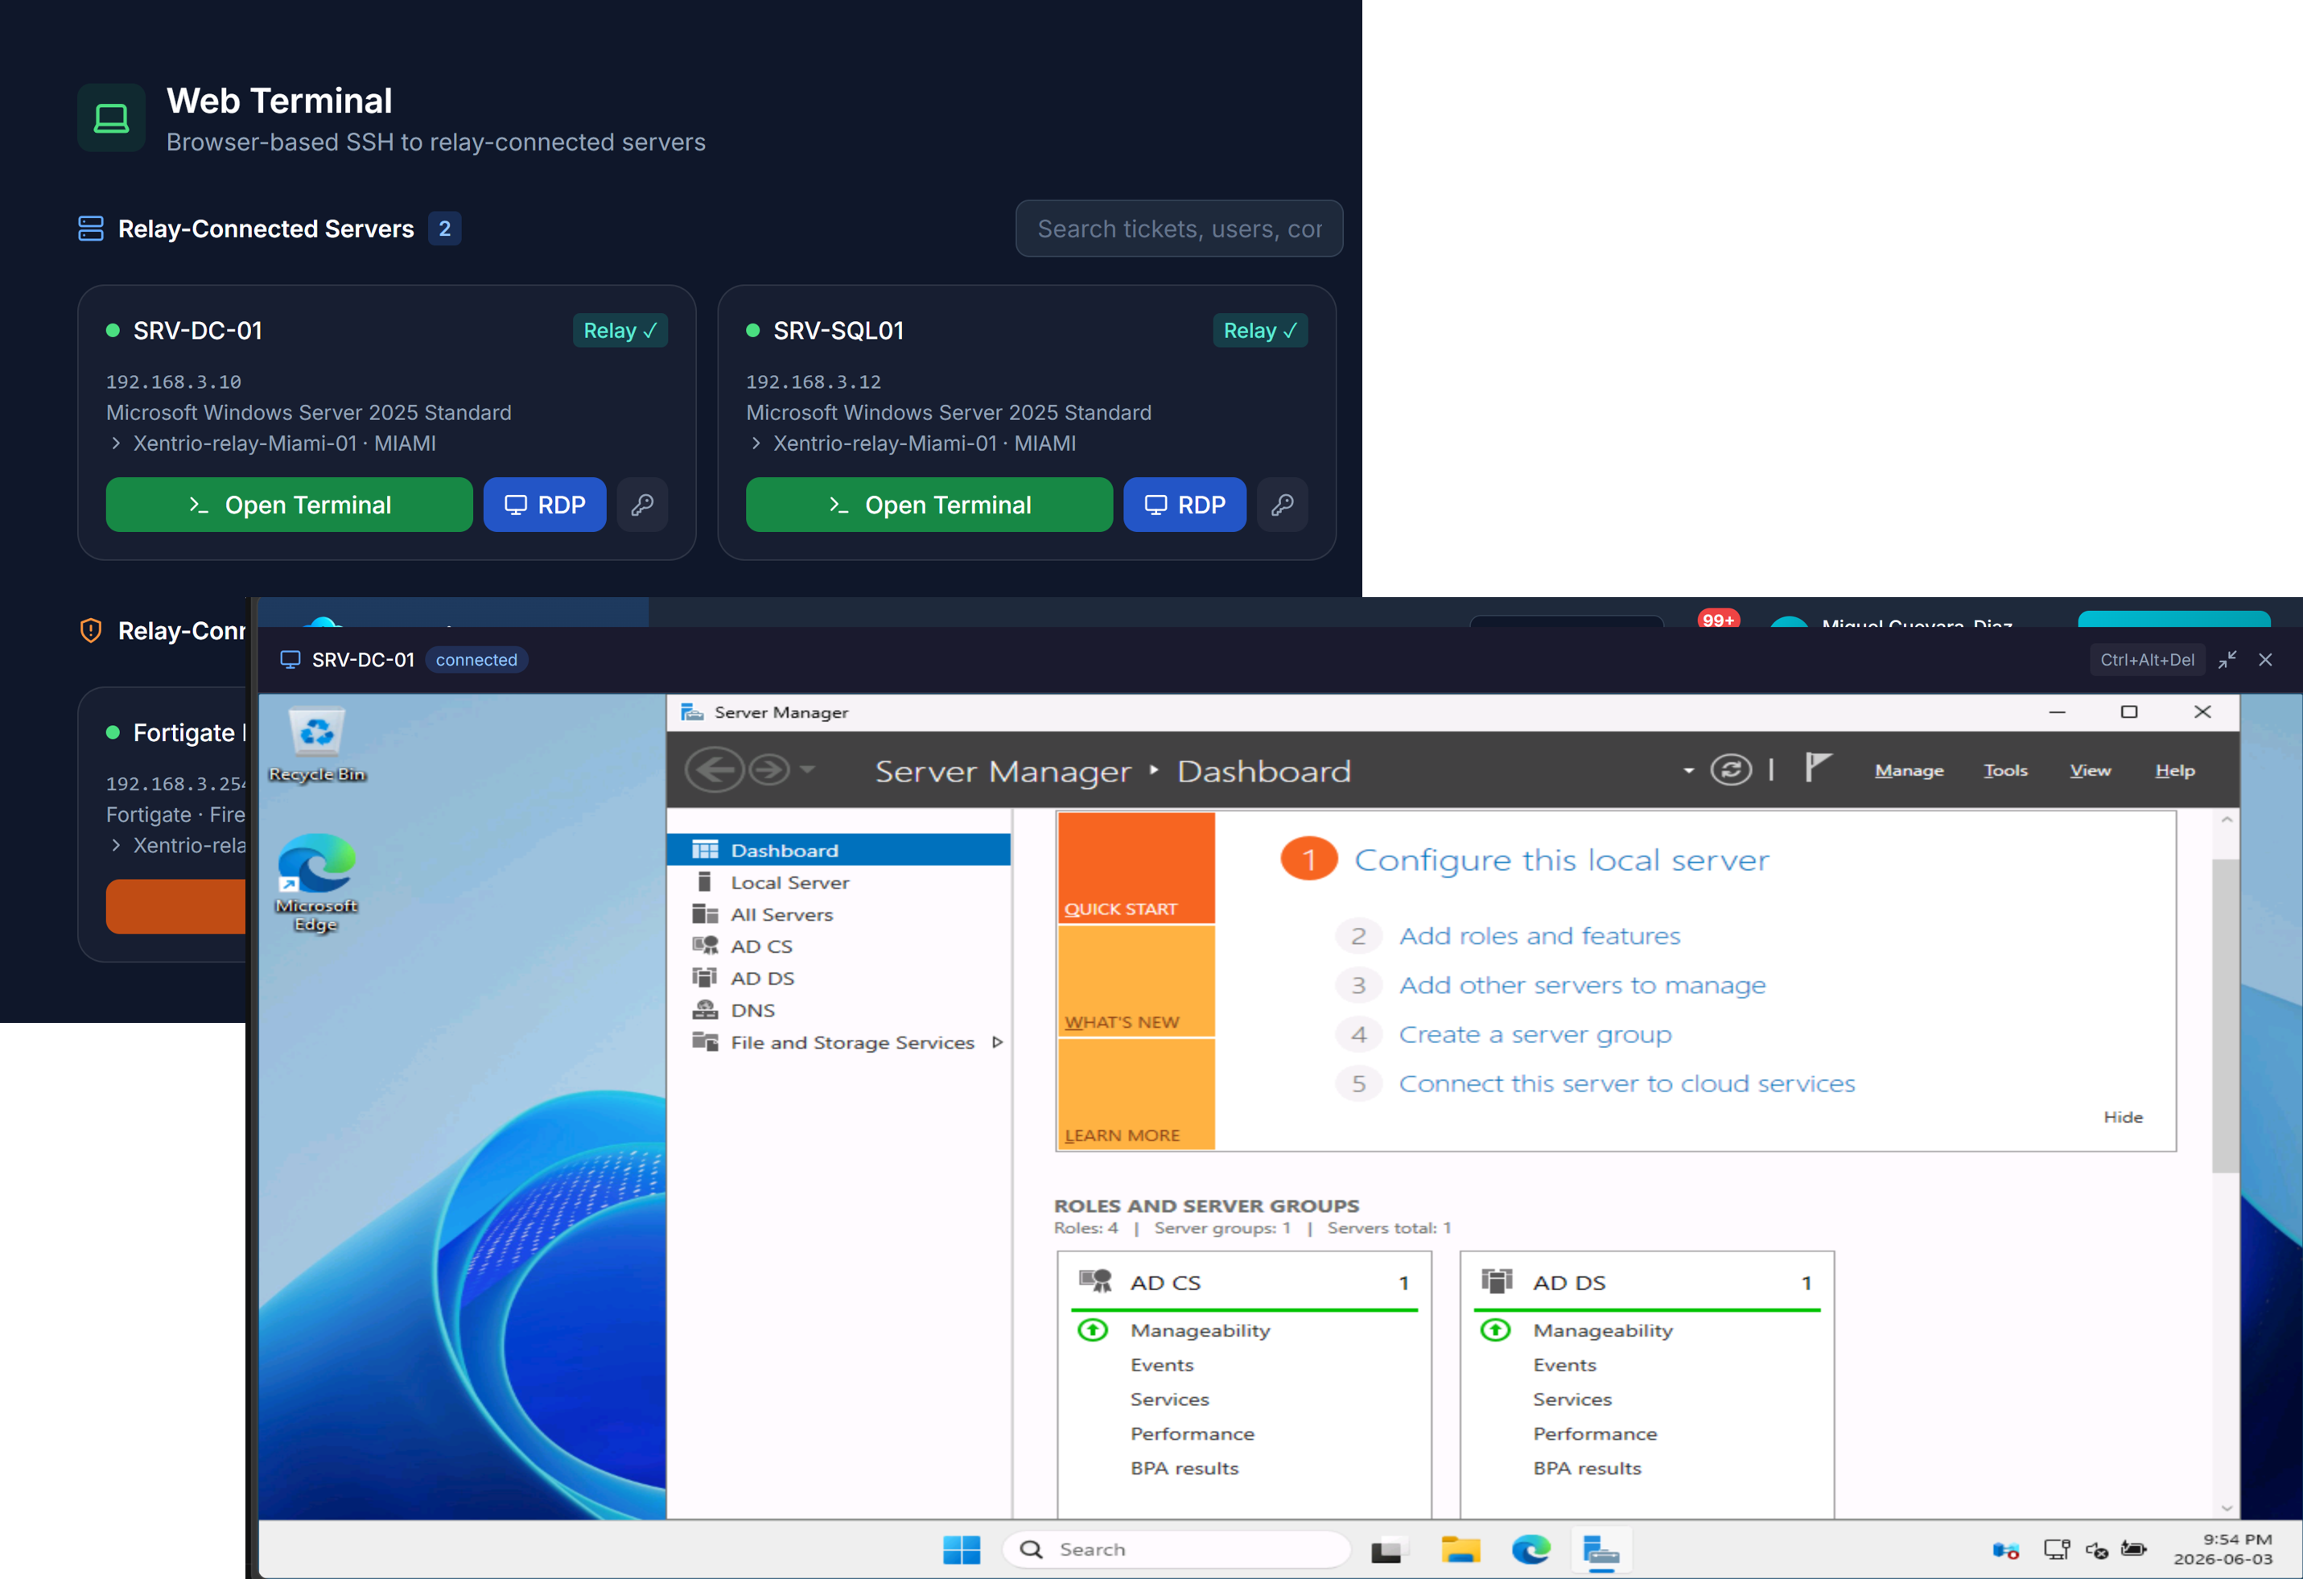Expand the relay chevron under SRV-DC-01
Image resolution: width=2303 pixels, height=1579 pixels.
(x=116, y=443)
